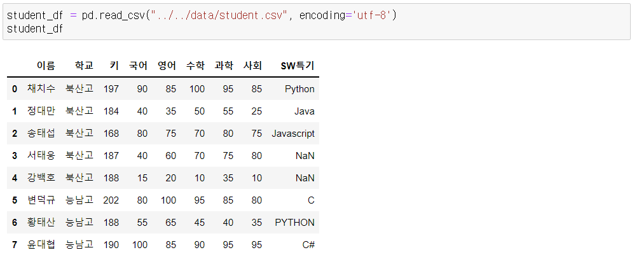Click 국어 score 100 in 윤대협's row
639x264 pixels.
(140, 244)
